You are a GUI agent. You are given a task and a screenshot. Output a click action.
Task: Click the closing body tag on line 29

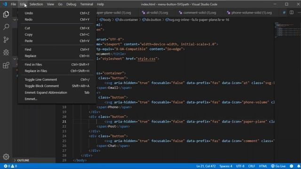tap(80, 160)
